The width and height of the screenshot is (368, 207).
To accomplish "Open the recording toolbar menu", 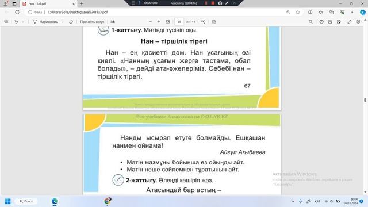I will coord(133,3).
